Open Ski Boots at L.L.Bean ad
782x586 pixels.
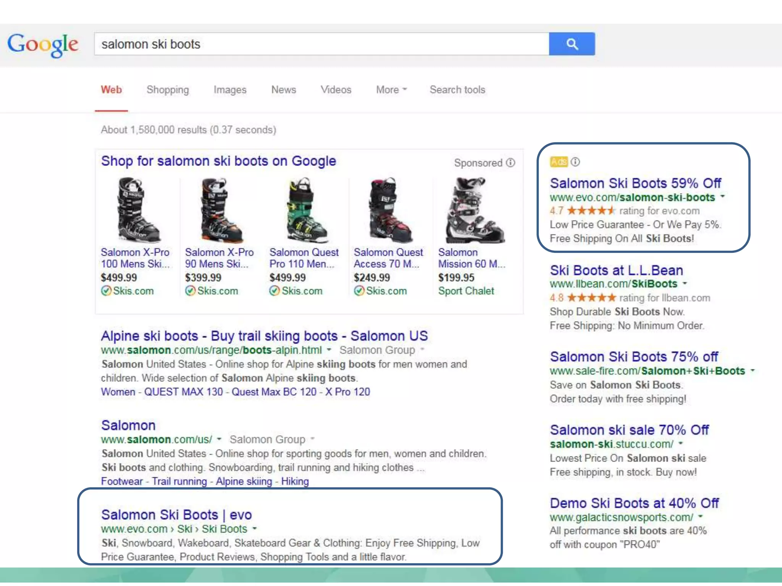[x=616, y=270]
